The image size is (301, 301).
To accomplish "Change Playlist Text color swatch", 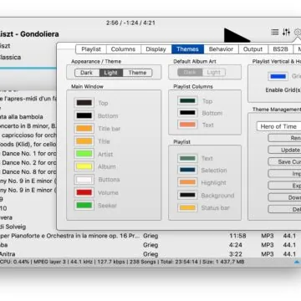I will click(x=187, y=158).
